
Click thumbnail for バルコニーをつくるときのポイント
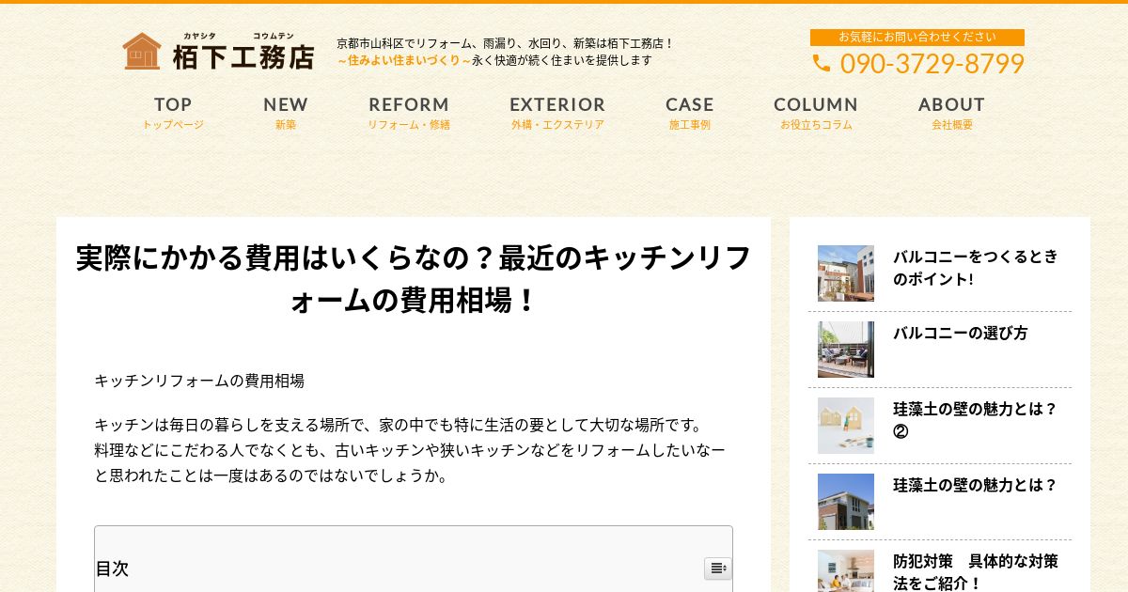tap(846, 273)
